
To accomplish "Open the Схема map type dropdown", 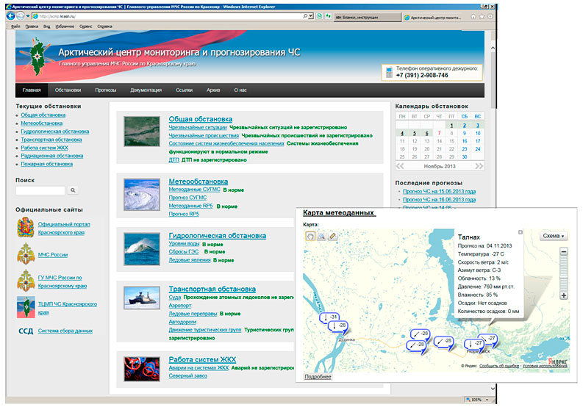I will [552, 236].
